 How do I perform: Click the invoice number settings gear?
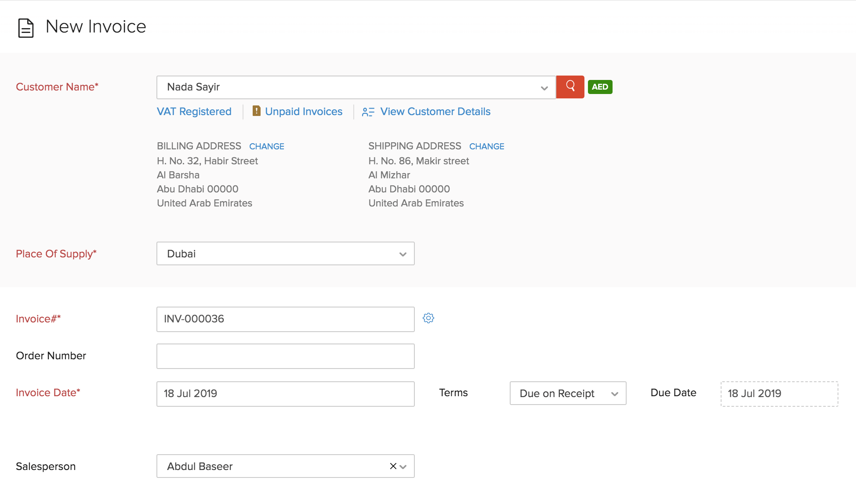point(428,318)
